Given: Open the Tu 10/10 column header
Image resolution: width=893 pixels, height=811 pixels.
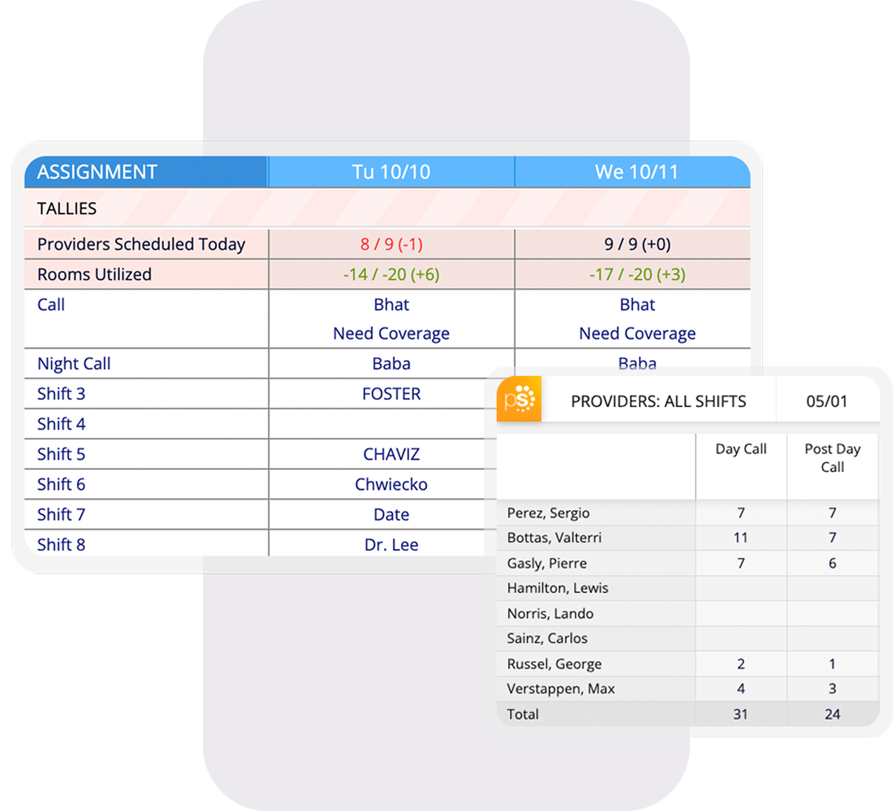Looking at the screenshot, I should point(391,172).
